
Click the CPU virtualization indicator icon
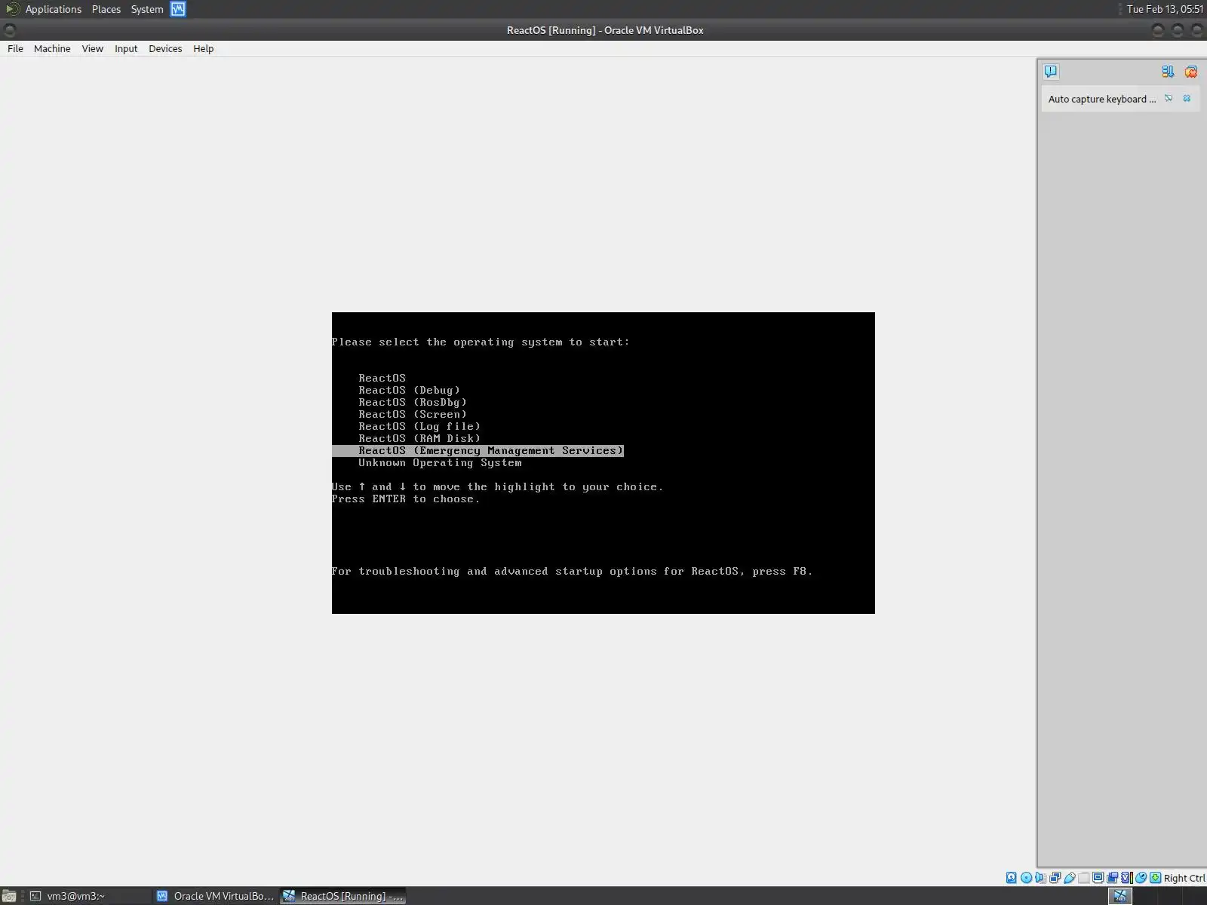coord(1126,877)
